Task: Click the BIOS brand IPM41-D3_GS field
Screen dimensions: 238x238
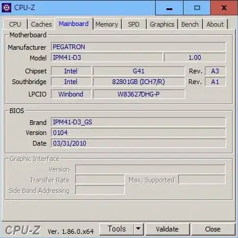Action: click(138, 122)
